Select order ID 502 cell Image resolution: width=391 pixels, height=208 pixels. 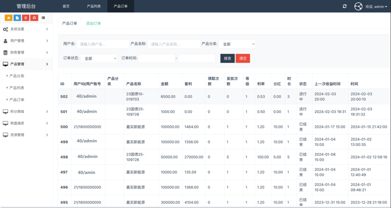pos(64,96)
